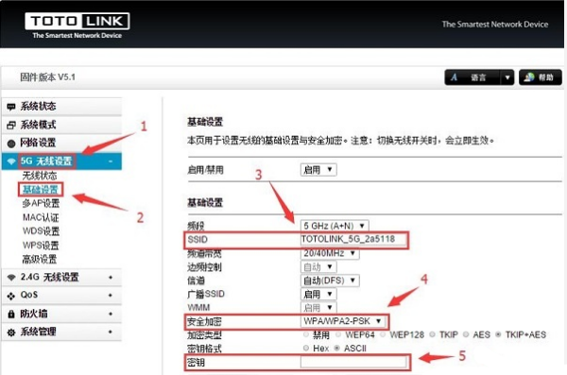Image resolution: width=567 pixels, height=375 pixels.
Task: Select the 5G 无线设置 menu
Action: (61, 162)
